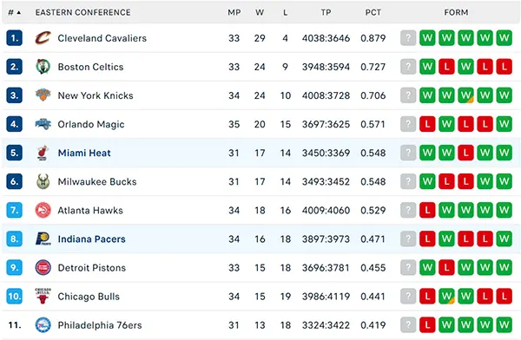Sort table by rank # column arrow
521x340 pixels.
18,13
